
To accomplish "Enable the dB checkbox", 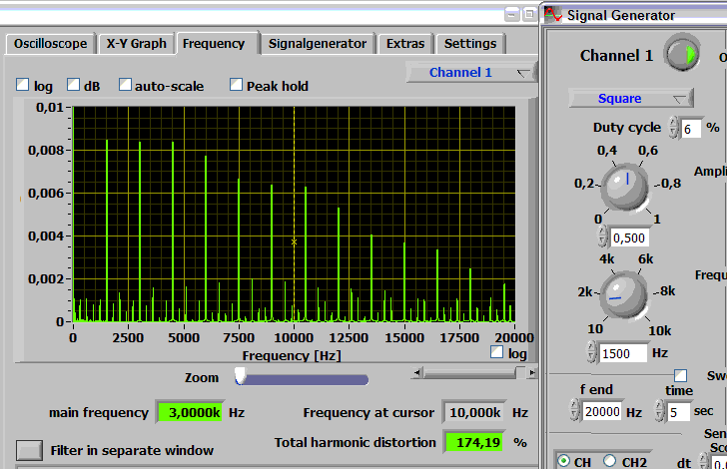I will pos(74,86).
